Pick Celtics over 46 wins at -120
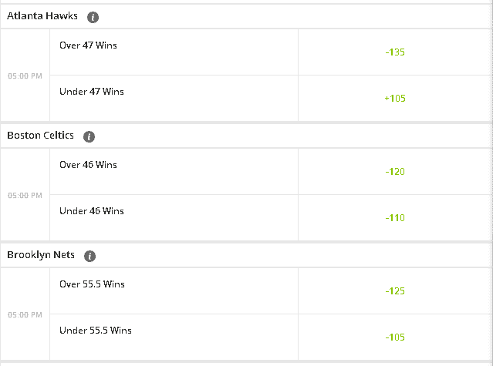 [395, 172]
